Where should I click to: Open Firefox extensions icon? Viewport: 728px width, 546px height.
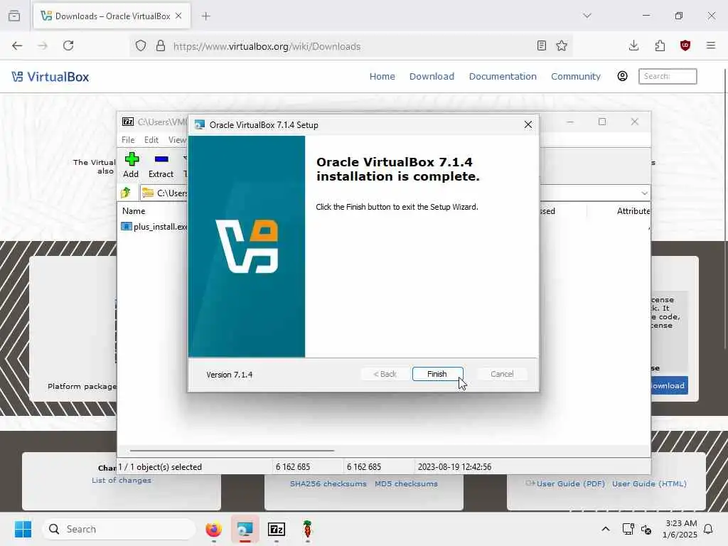click(660, 45)
